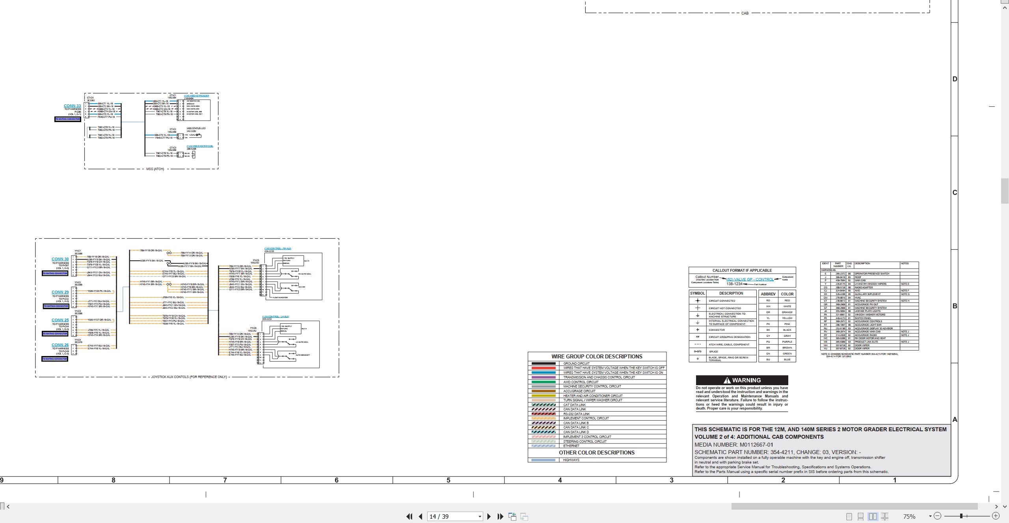Follow the CONN 26 link

60,345
